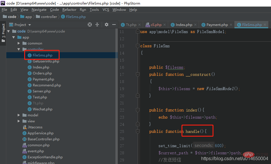The image size is (271, 164).
Task: Open the Help menu
Action: (x=133, y=10)
